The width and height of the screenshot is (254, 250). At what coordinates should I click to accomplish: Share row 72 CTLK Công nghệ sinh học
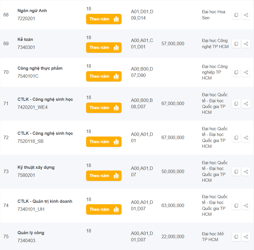(x=246, y=138)
